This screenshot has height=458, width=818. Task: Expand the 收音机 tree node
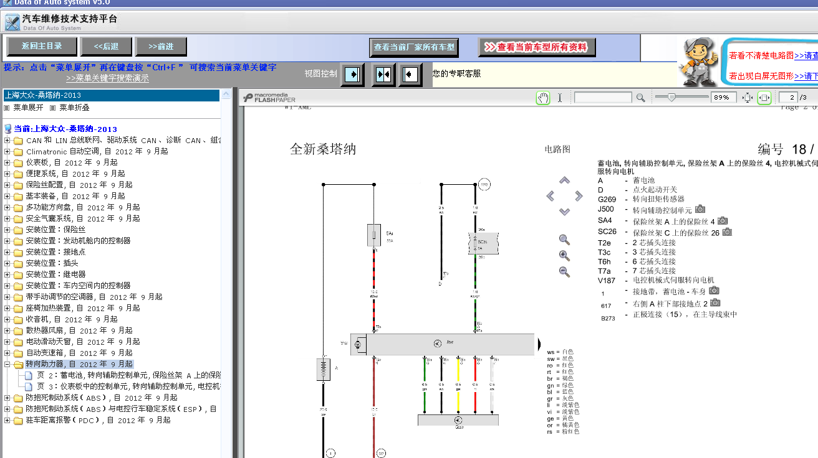tap(7, 319)
